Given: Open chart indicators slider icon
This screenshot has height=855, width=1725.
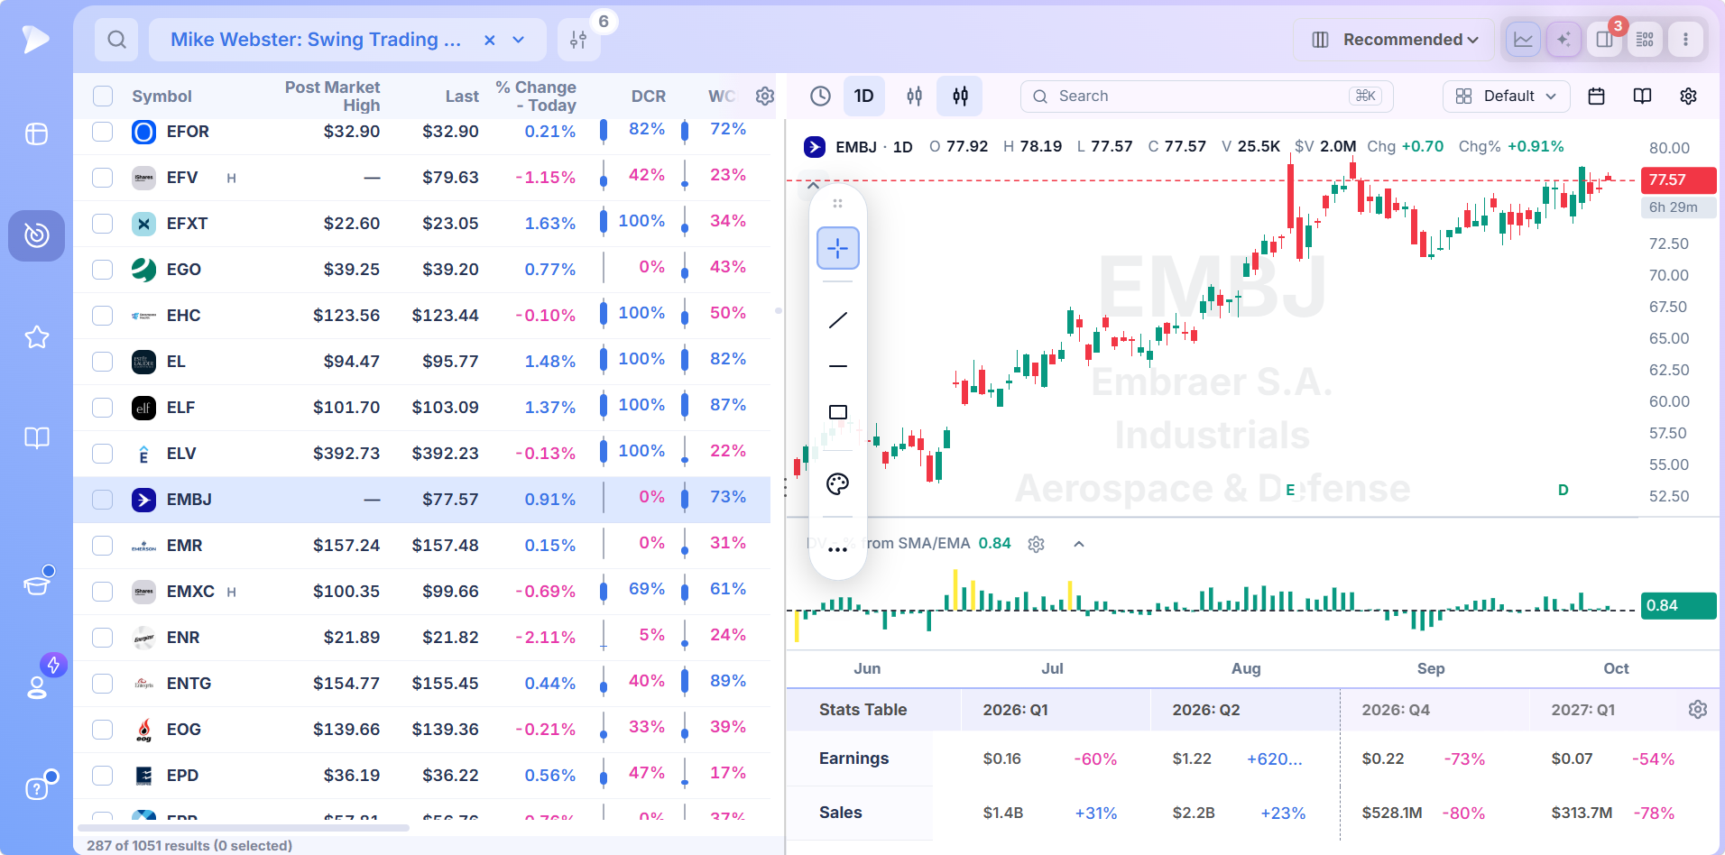Looking at the screenshot, I should tap(915, 96).
